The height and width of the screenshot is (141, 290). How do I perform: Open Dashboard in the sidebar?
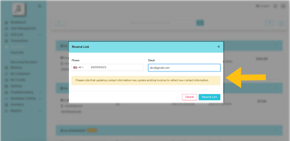tap(18, 22)
